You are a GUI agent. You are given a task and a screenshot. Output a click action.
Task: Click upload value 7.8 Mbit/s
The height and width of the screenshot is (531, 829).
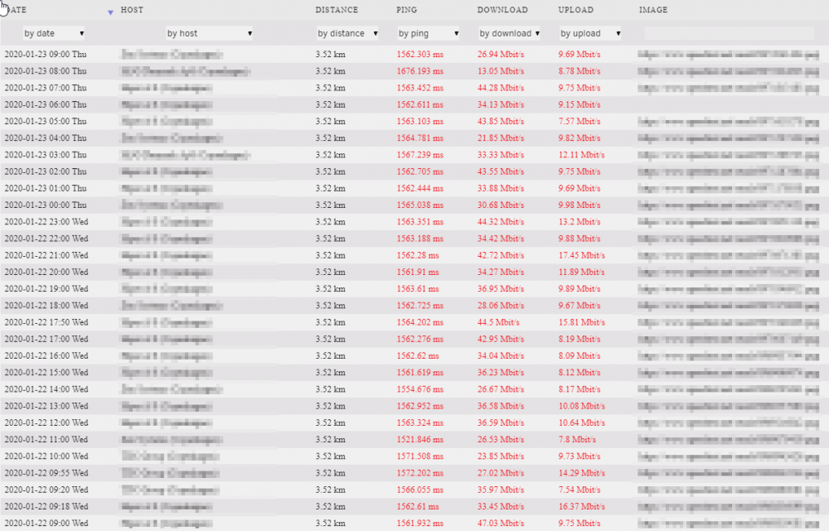(577, 440)
